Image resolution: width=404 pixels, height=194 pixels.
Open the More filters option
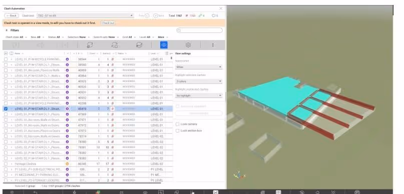pyautogui.click(x=163, y=37)
